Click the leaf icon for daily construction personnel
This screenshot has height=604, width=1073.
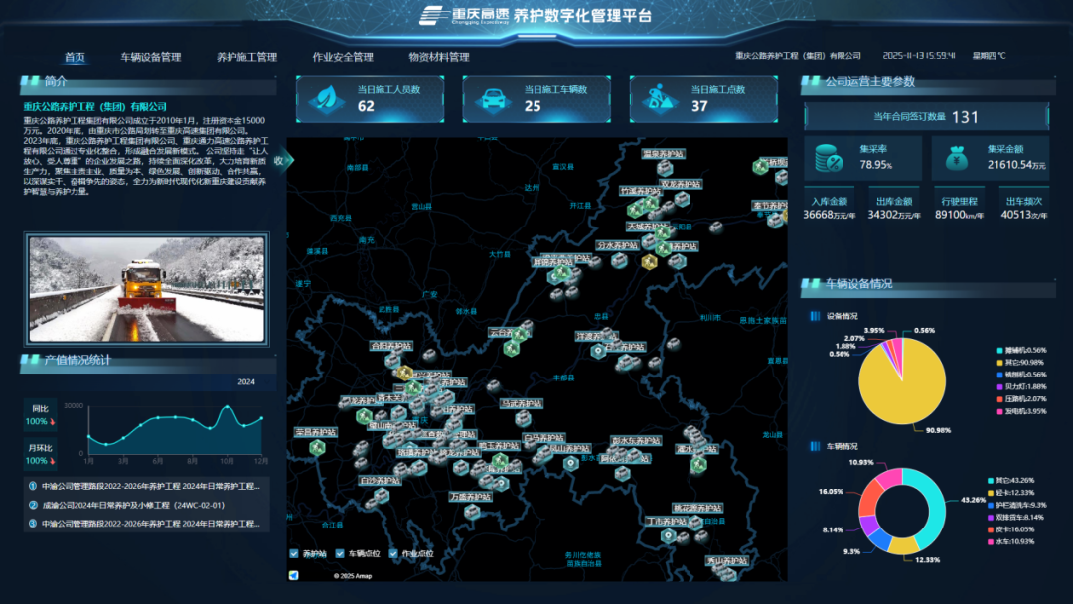[x=323, y=98]
